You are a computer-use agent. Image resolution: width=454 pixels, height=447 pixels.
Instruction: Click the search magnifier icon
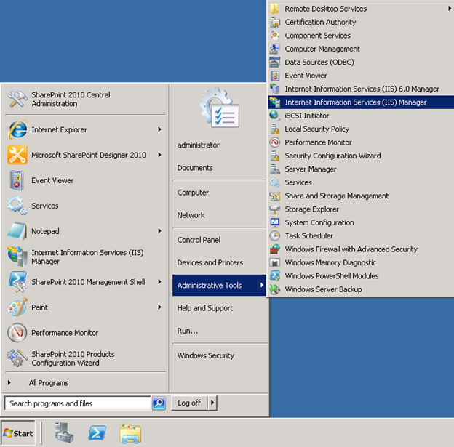[159, 403]
